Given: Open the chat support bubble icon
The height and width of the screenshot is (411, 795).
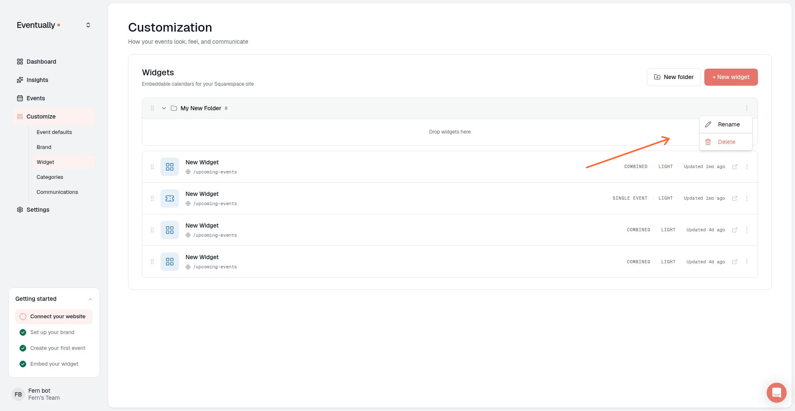Looking at the screenshot, I should coord(776,392).
